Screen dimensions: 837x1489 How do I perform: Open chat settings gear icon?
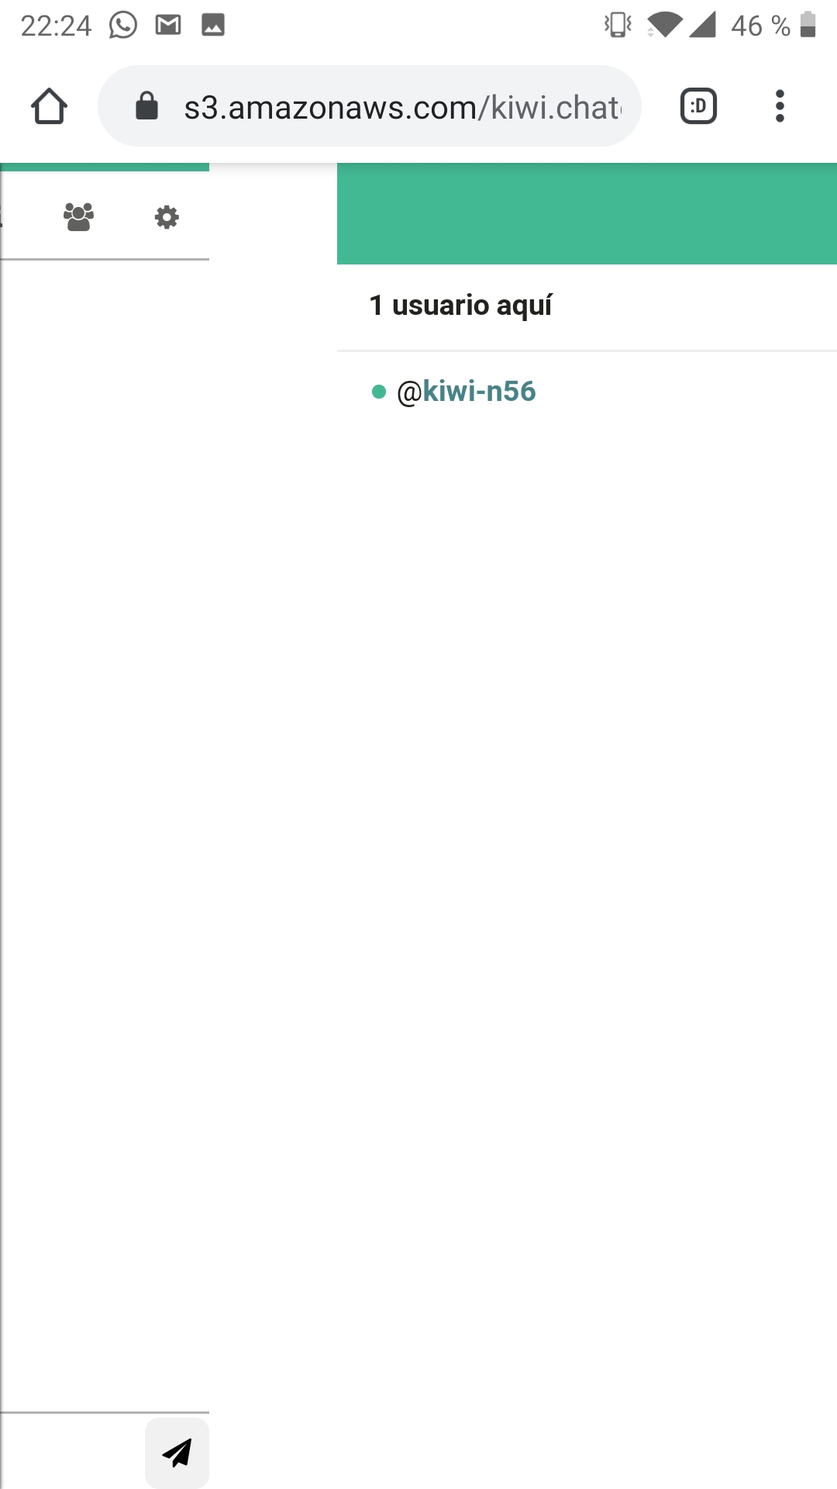point(167,217)
